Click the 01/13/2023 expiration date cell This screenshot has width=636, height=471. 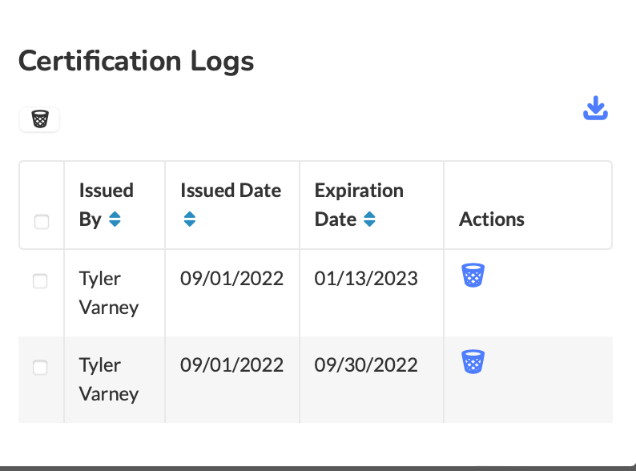(x=366, y=279)
